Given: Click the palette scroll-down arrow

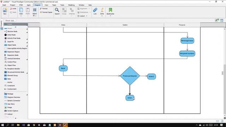Looking at the screenshot, I should [16, 118].
